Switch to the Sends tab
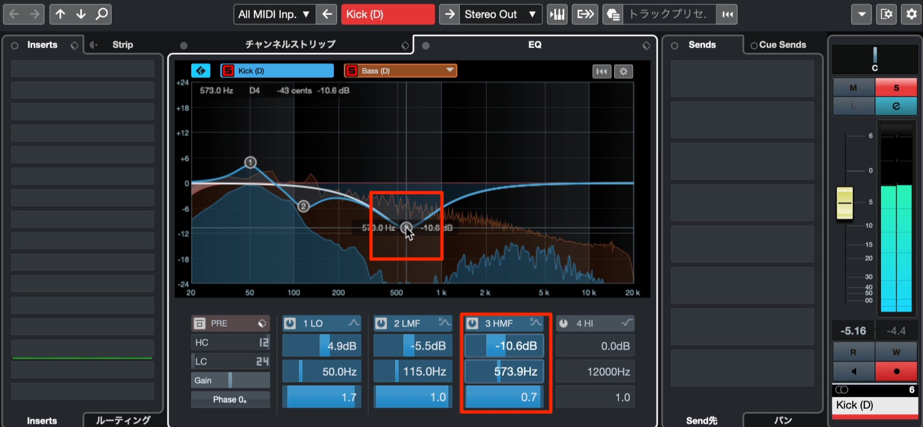Screen dimensions: 923x427 702,45
